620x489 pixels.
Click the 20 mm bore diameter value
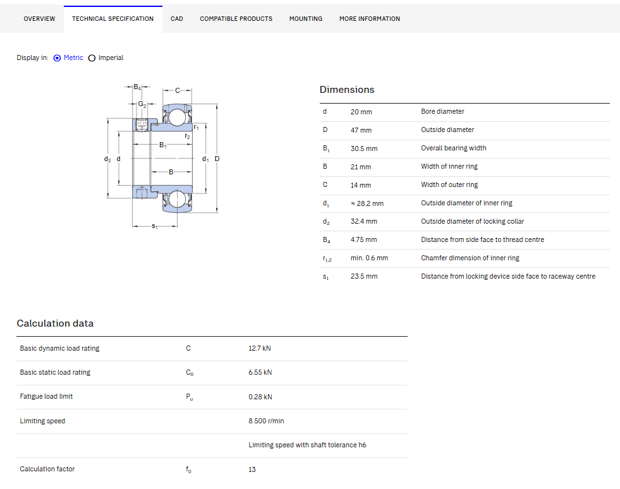point(361,112)
